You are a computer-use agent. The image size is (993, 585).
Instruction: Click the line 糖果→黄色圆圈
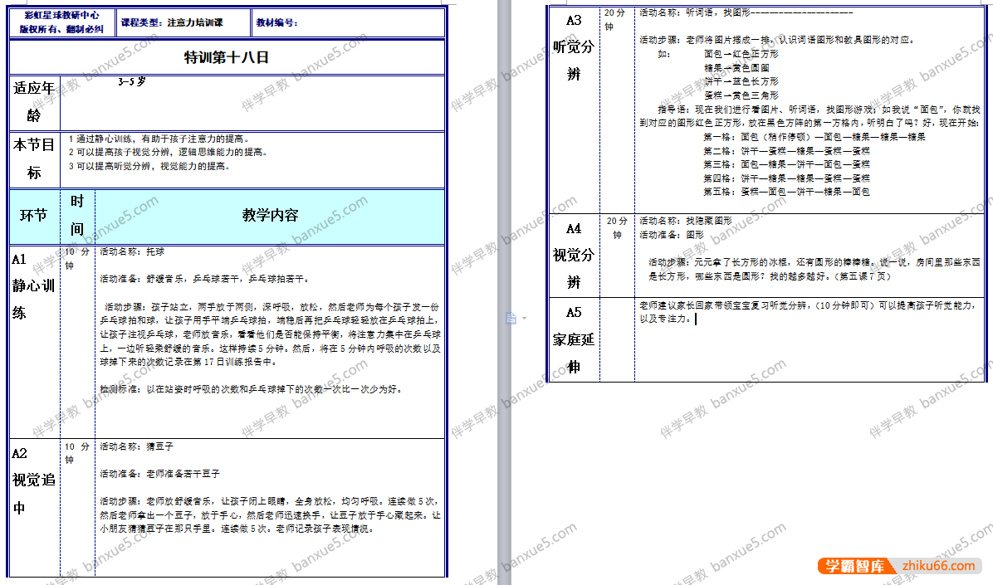pyautogui.click(x=737, y=68)
